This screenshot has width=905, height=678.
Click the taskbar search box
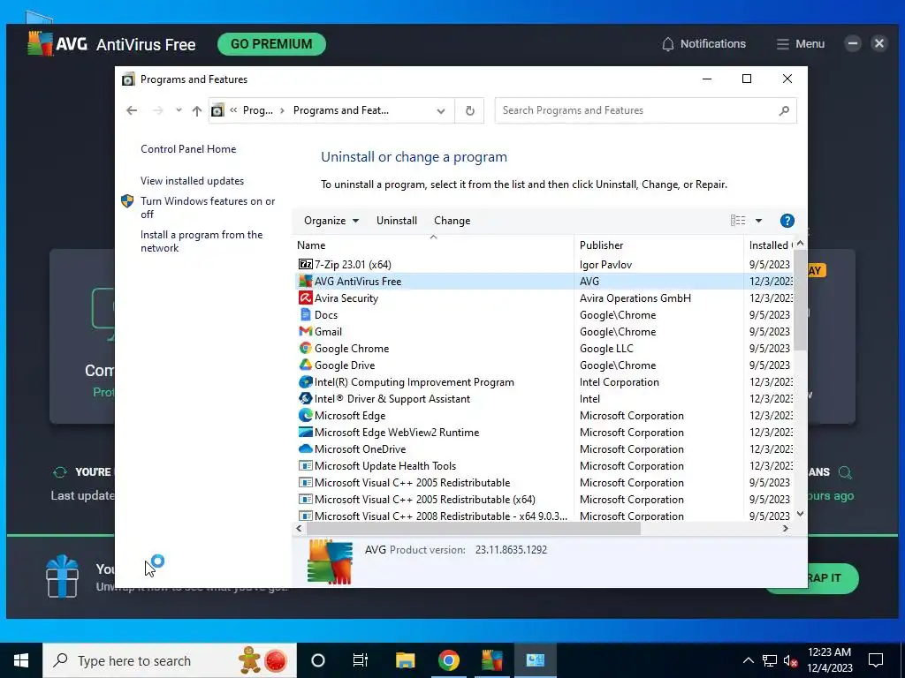(x=170, y=660)
